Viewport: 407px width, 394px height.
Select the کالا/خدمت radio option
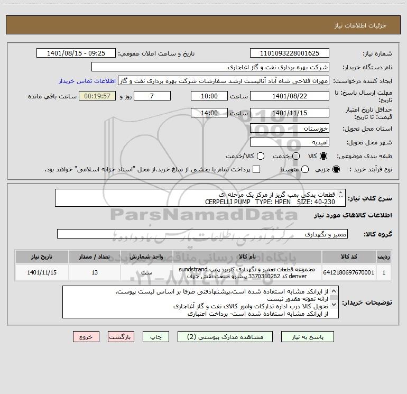coord(261,156)
